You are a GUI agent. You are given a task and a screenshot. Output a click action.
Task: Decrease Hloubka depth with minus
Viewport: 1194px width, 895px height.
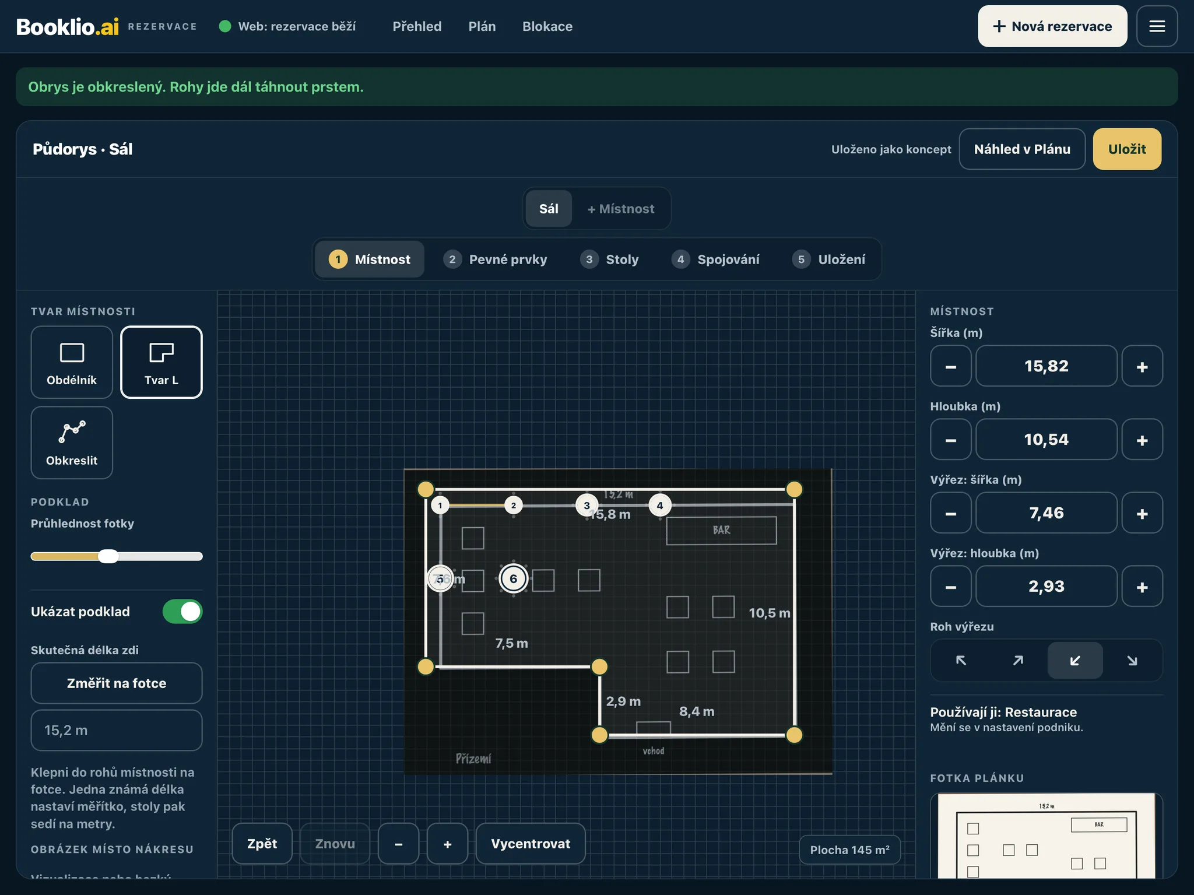951,440
